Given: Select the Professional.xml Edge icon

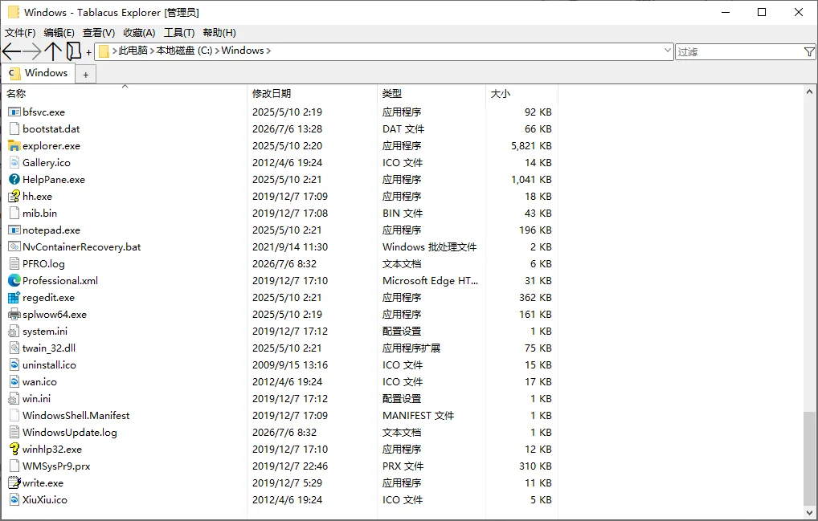Looking at the screenshot, I should pos(14,280).
